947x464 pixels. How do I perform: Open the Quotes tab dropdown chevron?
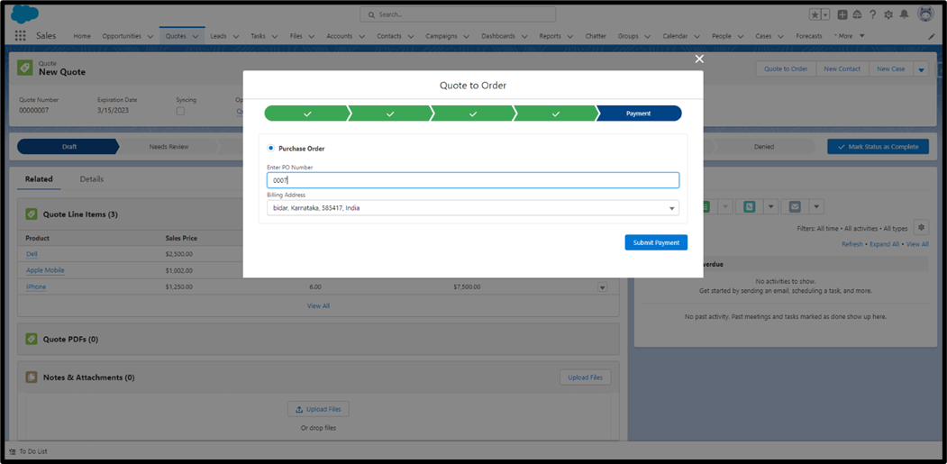pos(195,36)
